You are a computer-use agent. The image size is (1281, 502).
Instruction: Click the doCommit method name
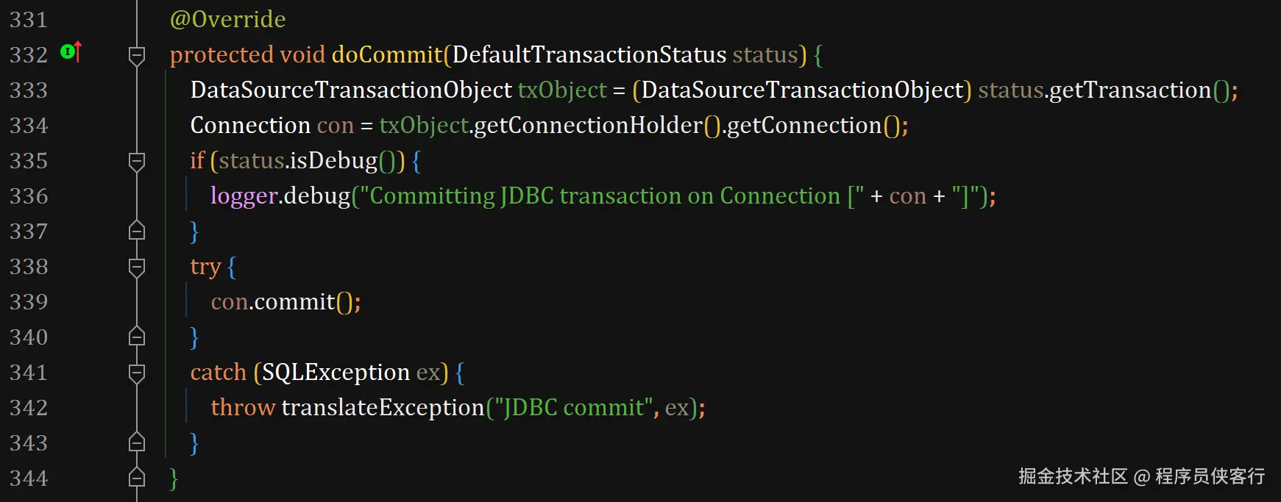click(387, 55)
